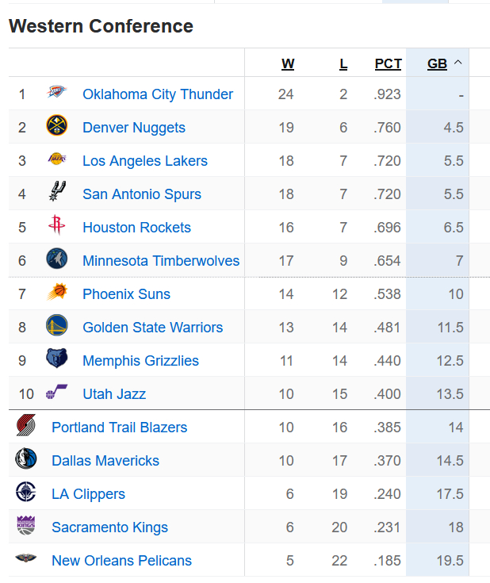Open the LA Clippers team page
Screen dimensions: 490x583
pos(88,494)
